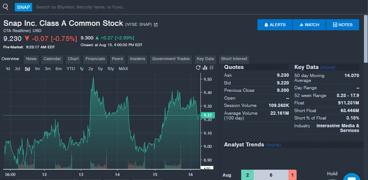This screenshot has height=180, width=368.
Task: Select the MAX chart range
Action: pos(124,69)
